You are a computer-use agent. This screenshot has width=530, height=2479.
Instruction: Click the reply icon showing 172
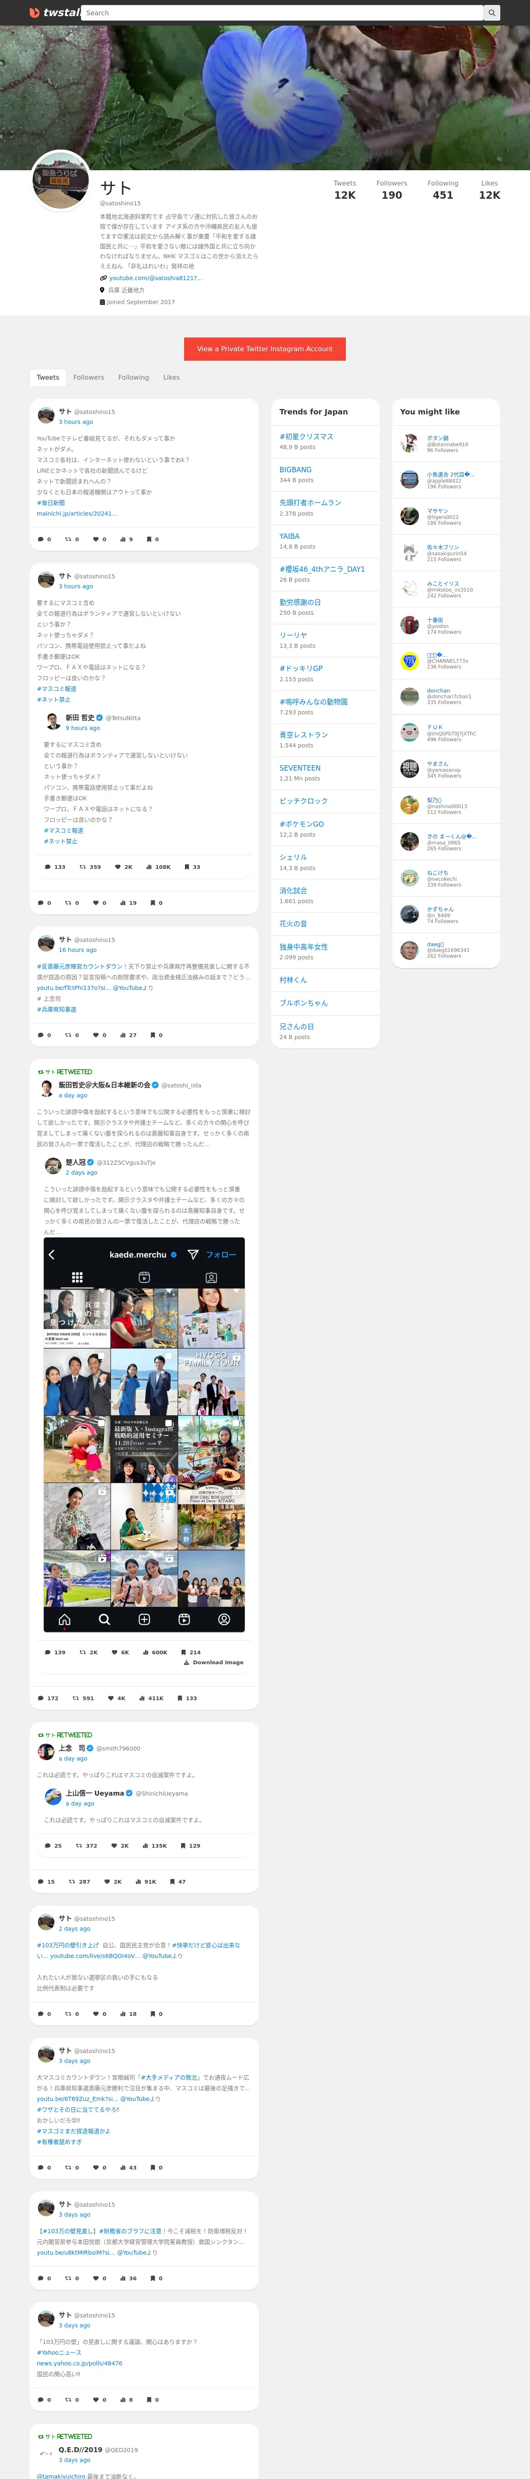tap(40, 1699)
